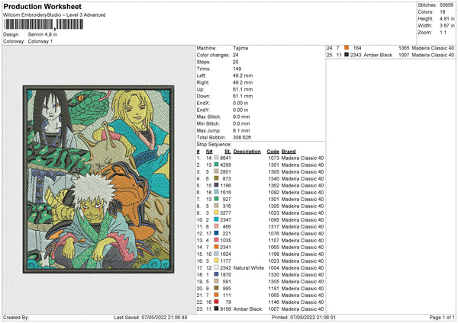This screenshot has width=458, height=323.
Task: Select the red swatch in row 22
Action: (x=216, y=302)
